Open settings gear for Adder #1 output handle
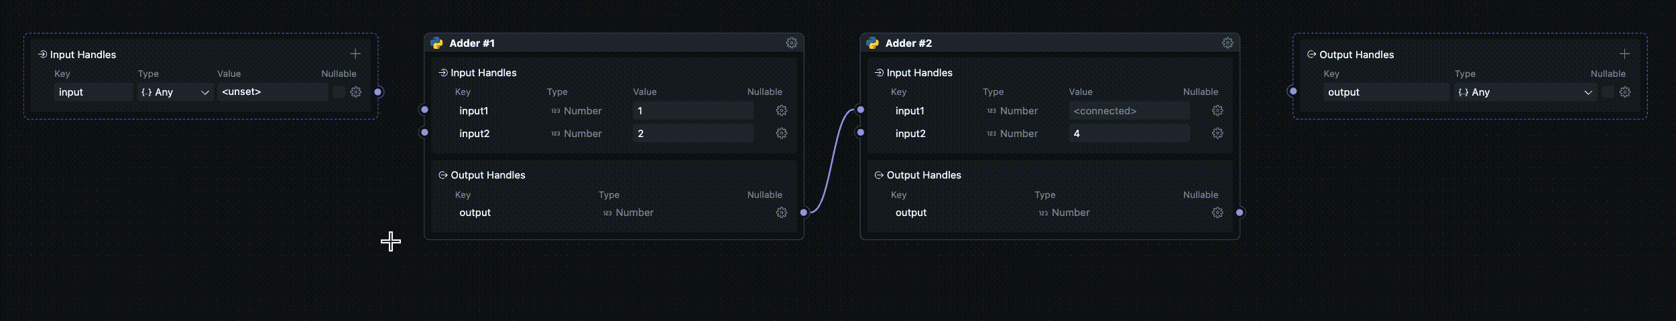This screenshot has height=321, width=1676. (782, 213)
